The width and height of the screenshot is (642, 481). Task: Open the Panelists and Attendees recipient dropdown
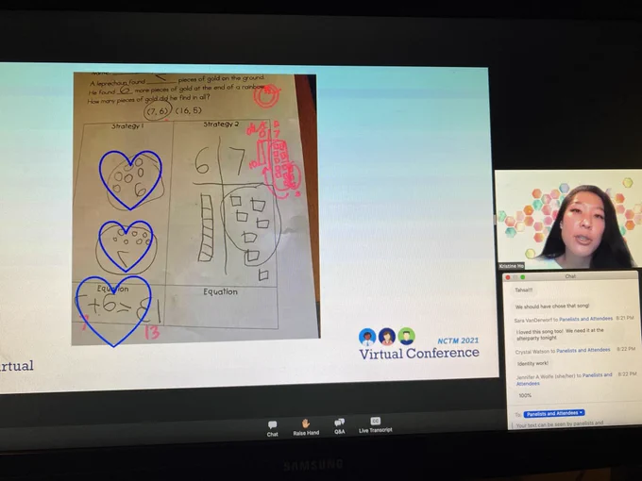click(554, 413)
